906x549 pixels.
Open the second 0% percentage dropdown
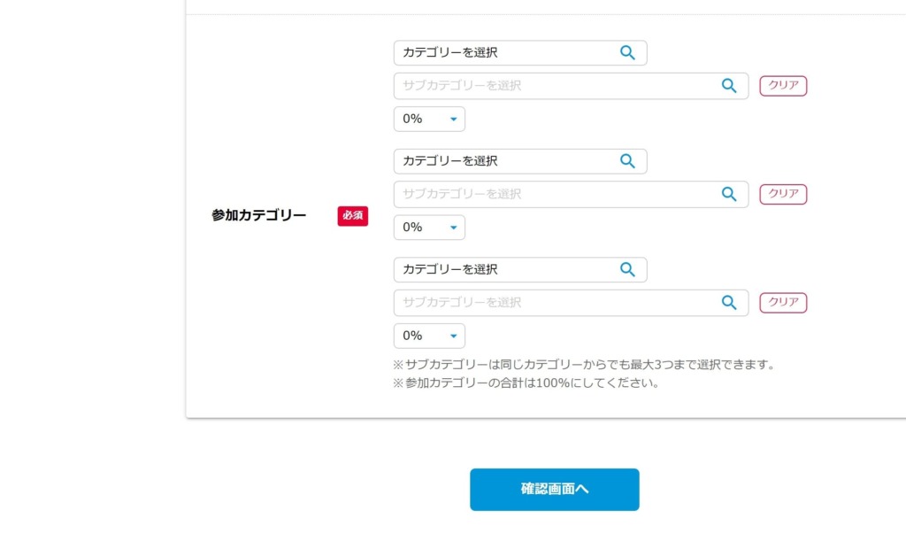pos(429,228)
